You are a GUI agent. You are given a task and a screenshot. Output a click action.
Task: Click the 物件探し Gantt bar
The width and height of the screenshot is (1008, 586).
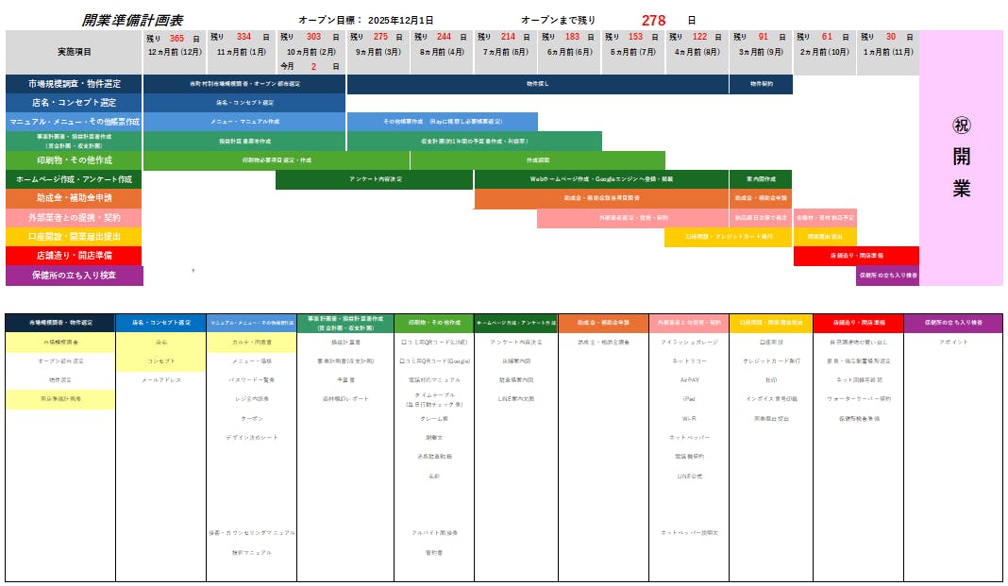coord(537,85)
